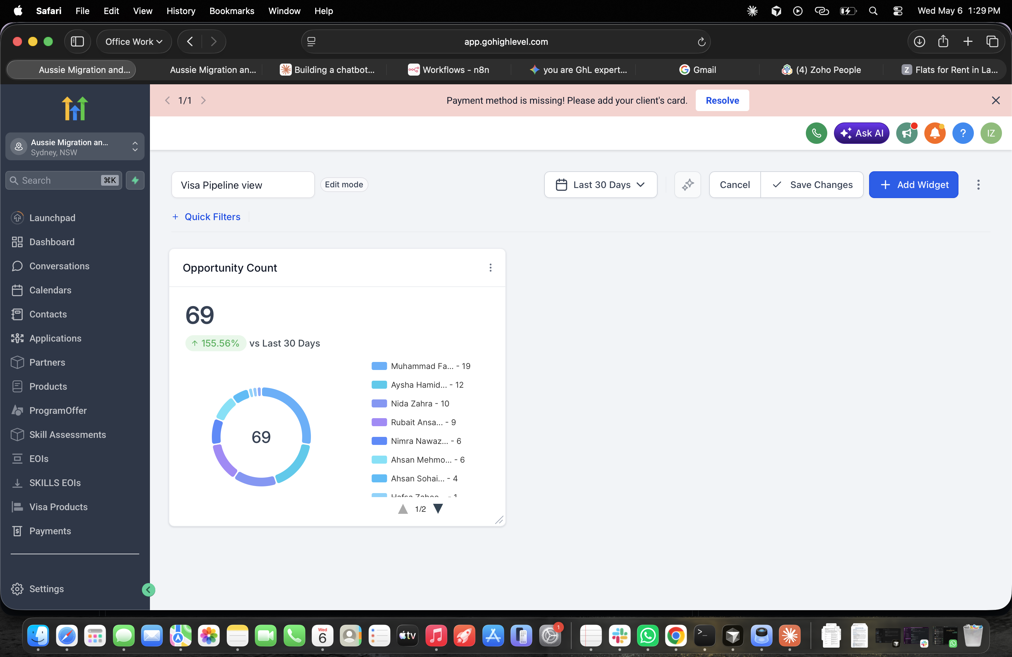This screenshot has width=1012, height=657.
Task: Click the Add Widget button
Action: coord(913,185)
